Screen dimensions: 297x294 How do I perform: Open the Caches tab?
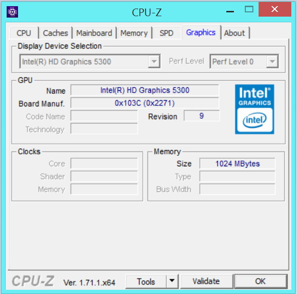tap(56, 33)
